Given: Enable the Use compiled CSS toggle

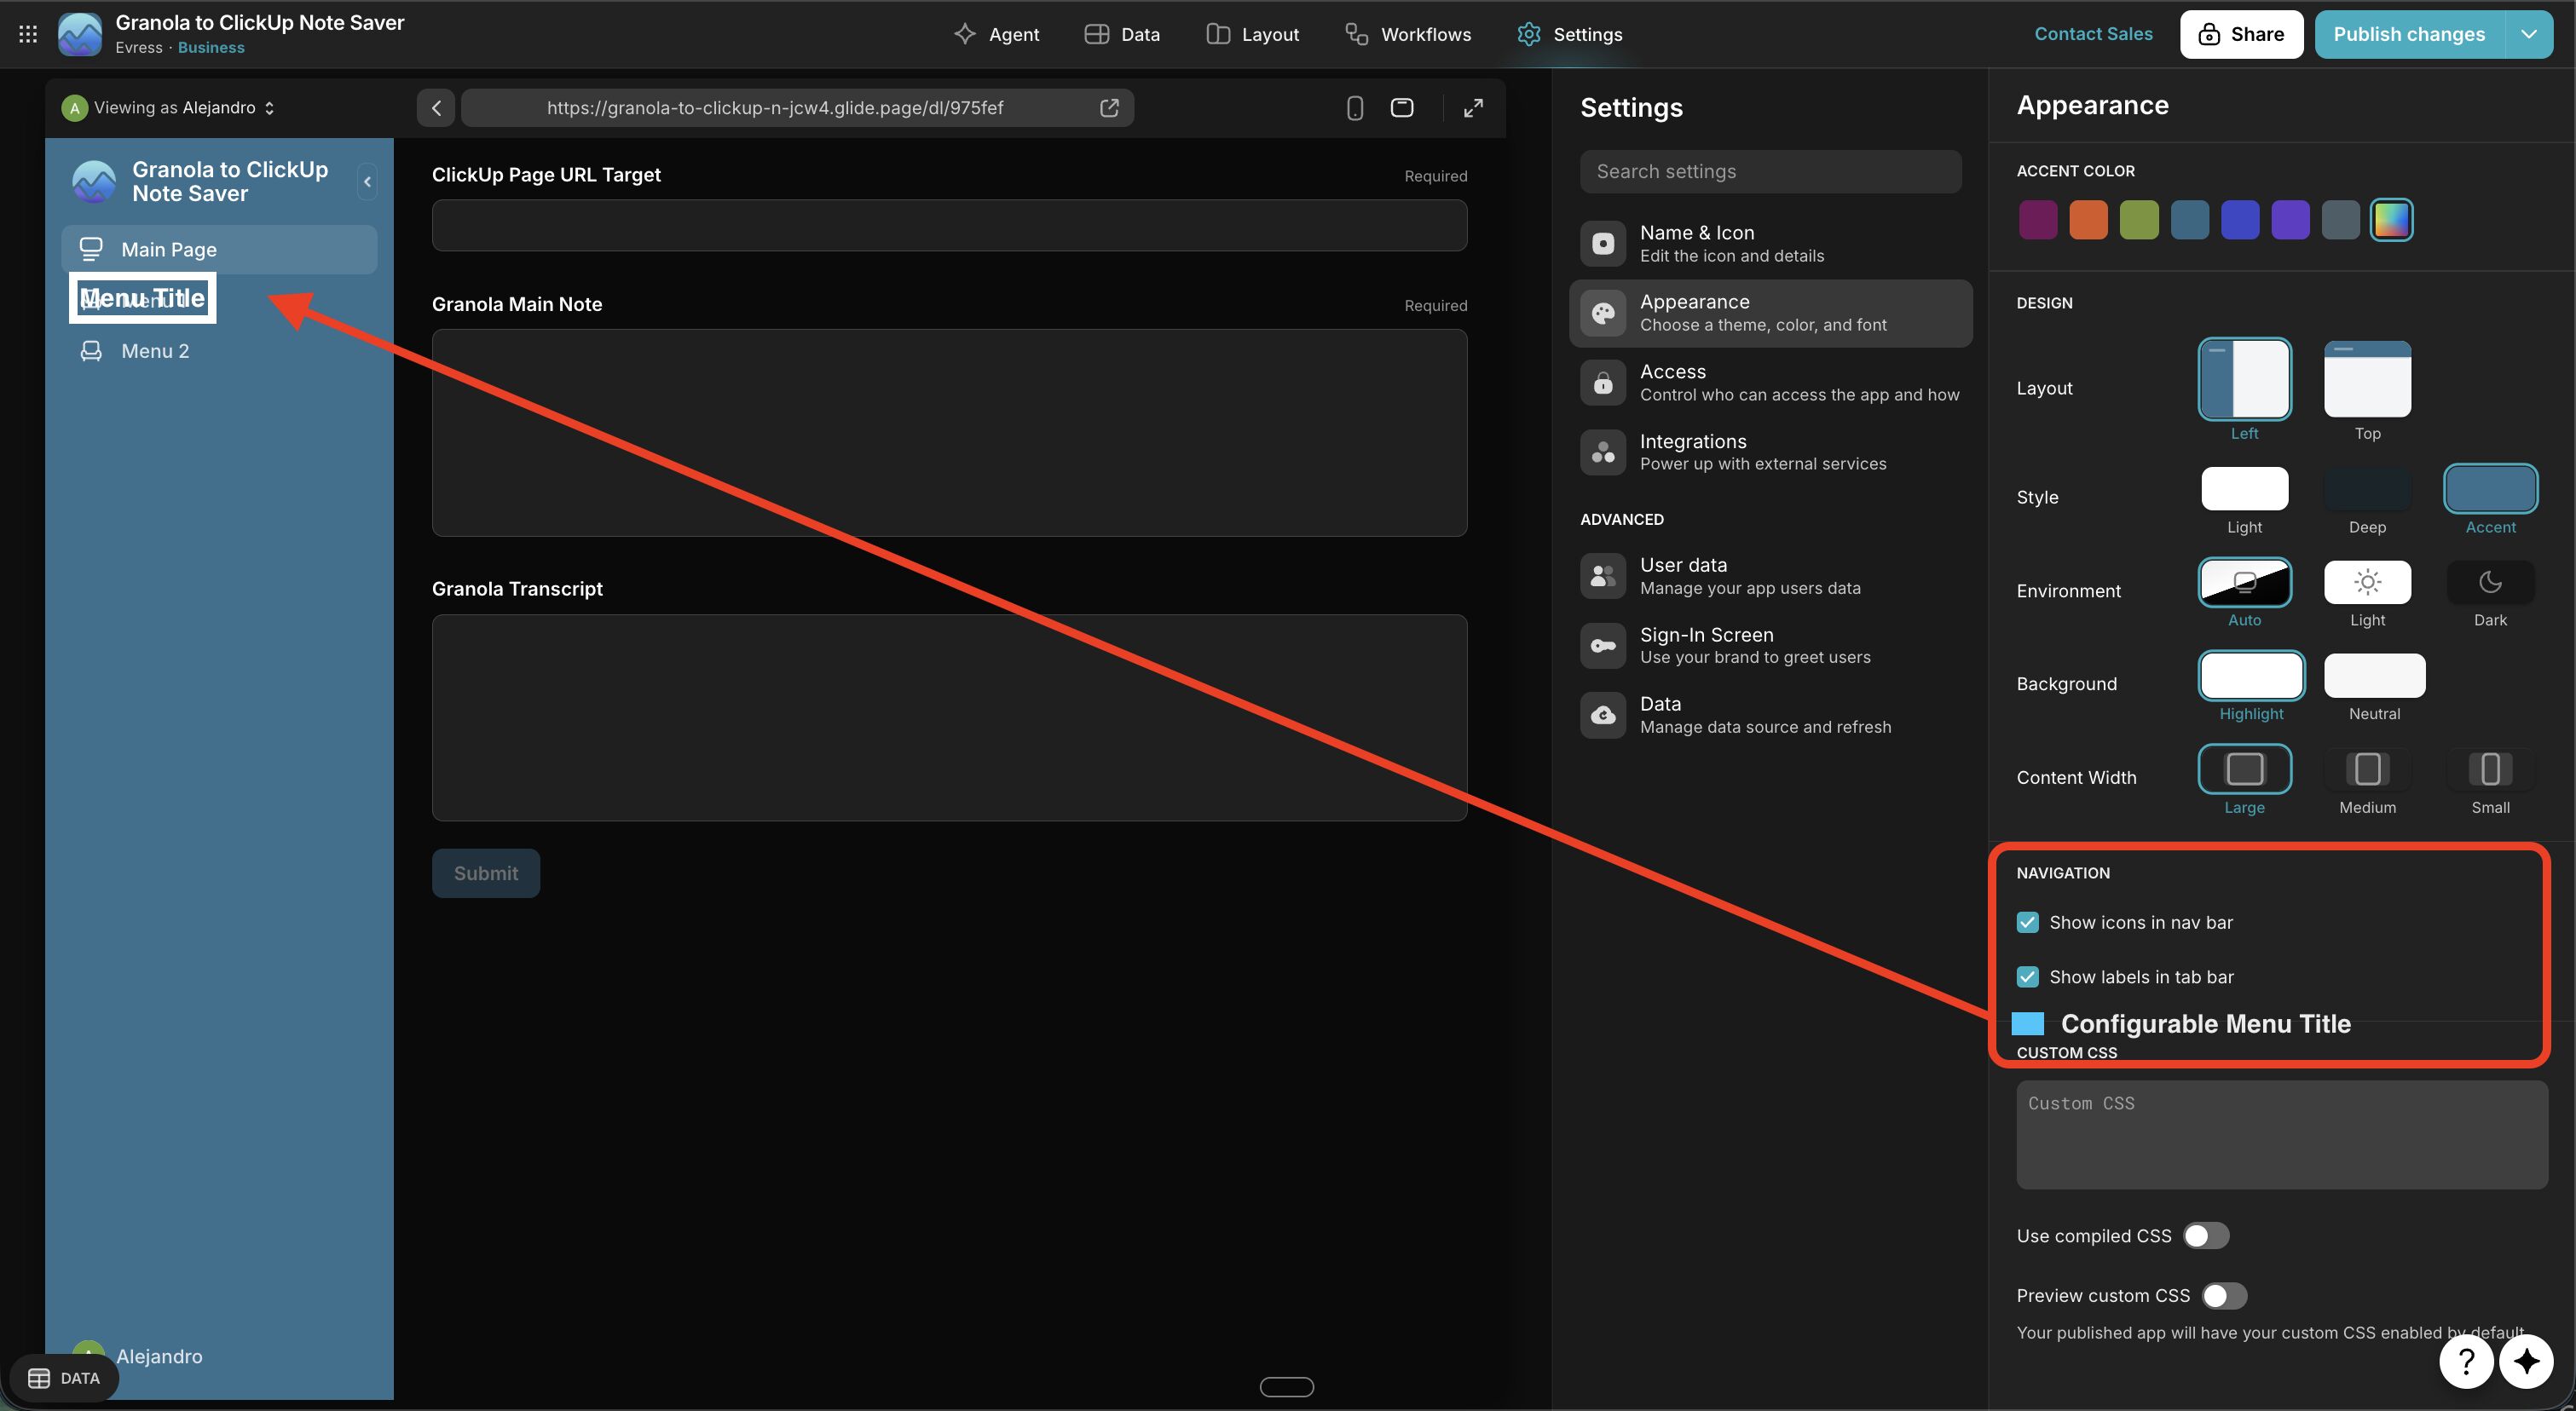Looking at the screenshot, I should [x=2205, y=1236].
